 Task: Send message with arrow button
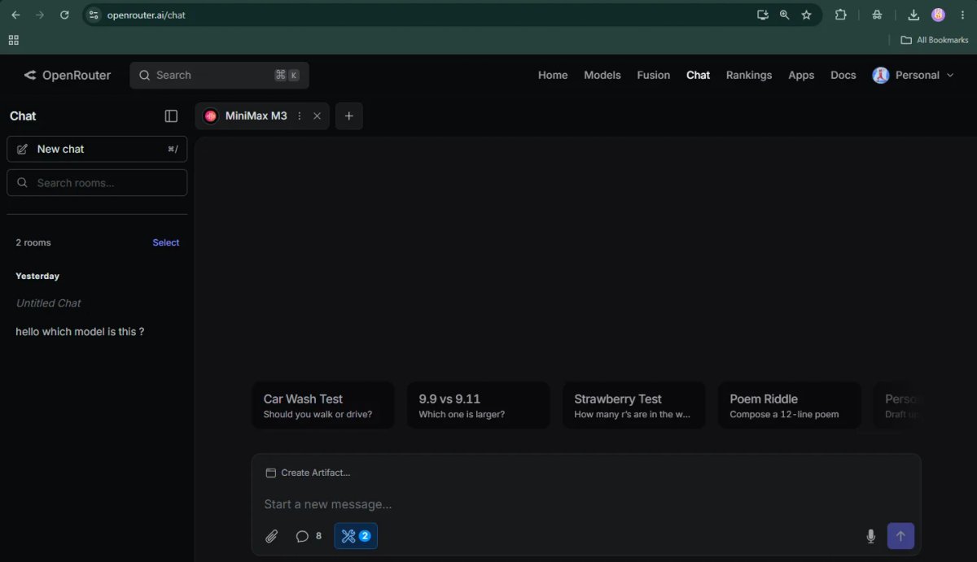click(900, 536)
